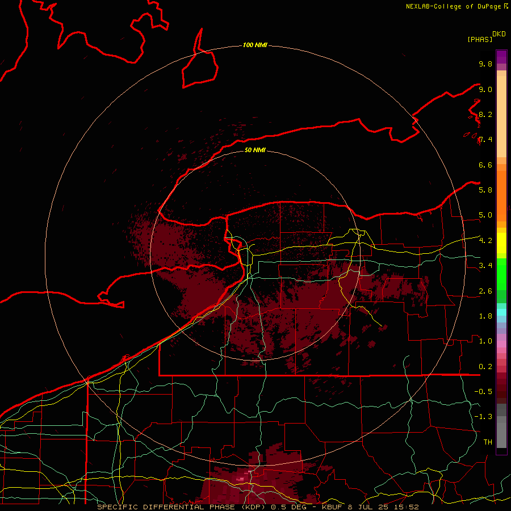511x511 pixels.
Task: Select the 3.4 value on the color scale
Action: click(485, 266)
